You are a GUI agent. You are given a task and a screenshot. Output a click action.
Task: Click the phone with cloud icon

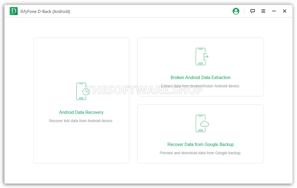click(x=202, y=123)
